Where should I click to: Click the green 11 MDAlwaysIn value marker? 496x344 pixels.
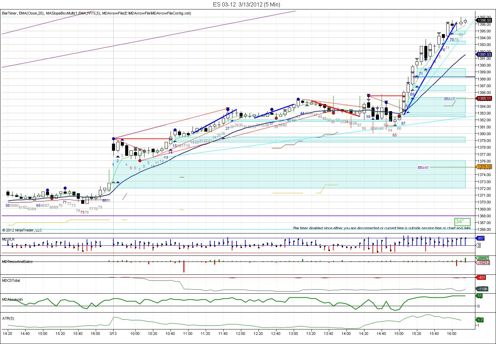tap(479, 296)
